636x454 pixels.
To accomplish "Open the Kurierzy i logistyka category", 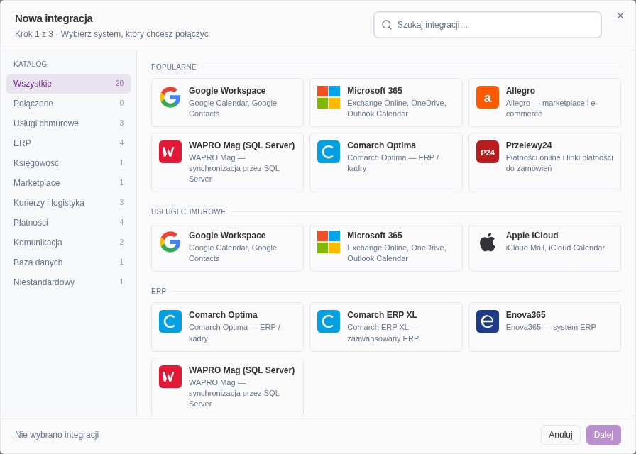I will pos(68,203).
